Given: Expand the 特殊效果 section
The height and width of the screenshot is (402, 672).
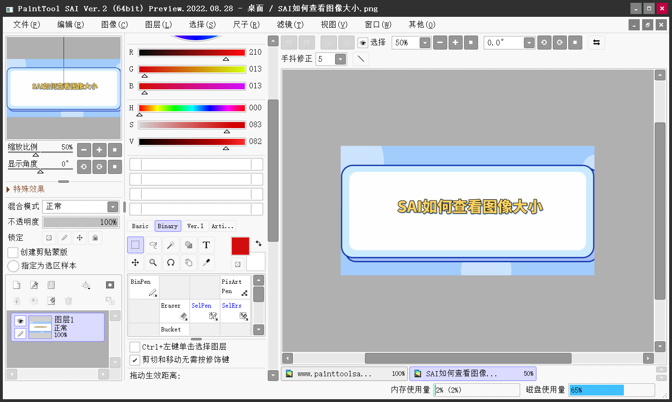Looking at the screenshot, I should pos(26,189).
